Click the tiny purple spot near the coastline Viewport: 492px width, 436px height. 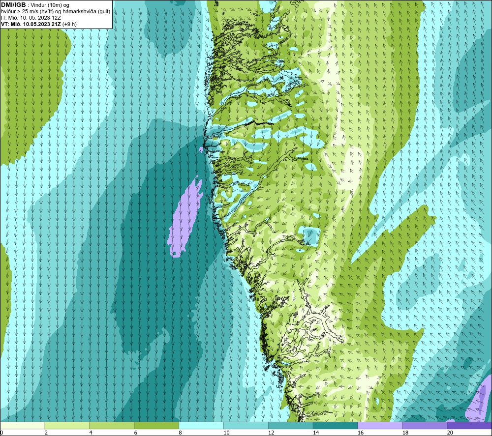pyautogui.click(x=201, y=149)
